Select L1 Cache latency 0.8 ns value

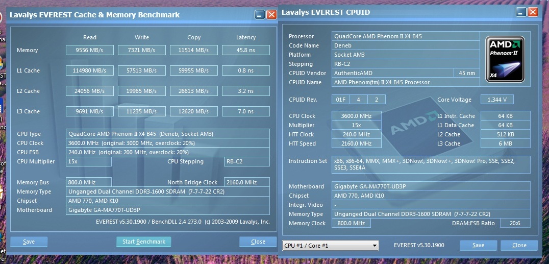coord(246,70)
